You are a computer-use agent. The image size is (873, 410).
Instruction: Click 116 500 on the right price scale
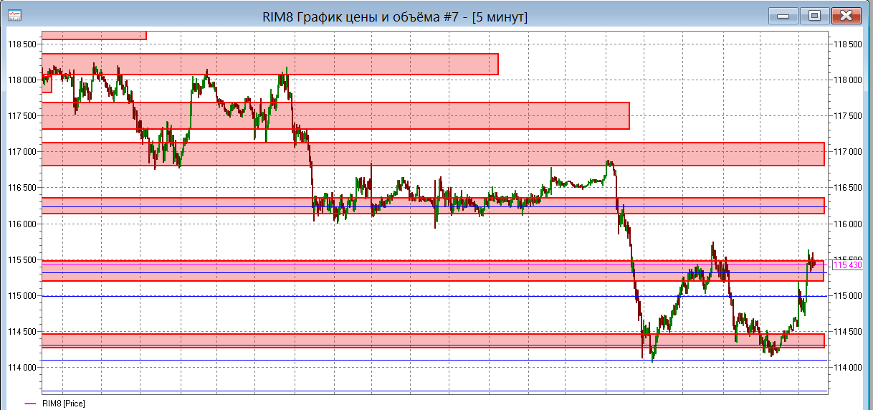(849, 188)
